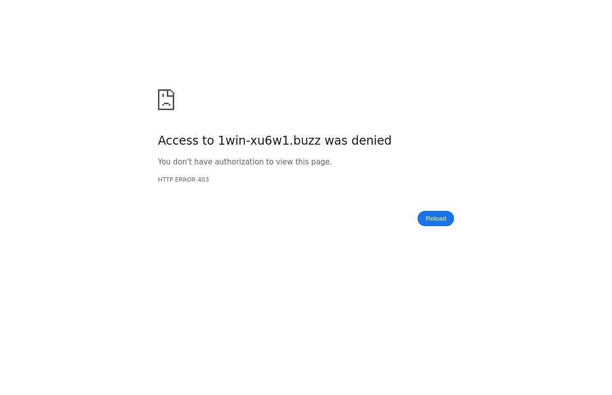Click the word 'You' starting the message
The width and height of the screenshot is (612, 395).
pos(164,162)
